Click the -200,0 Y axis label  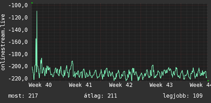coord(18,67)
